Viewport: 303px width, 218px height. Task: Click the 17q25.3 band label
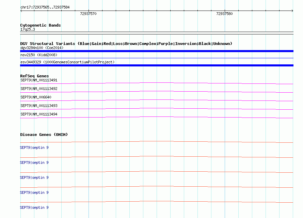[x=28, y=29]
